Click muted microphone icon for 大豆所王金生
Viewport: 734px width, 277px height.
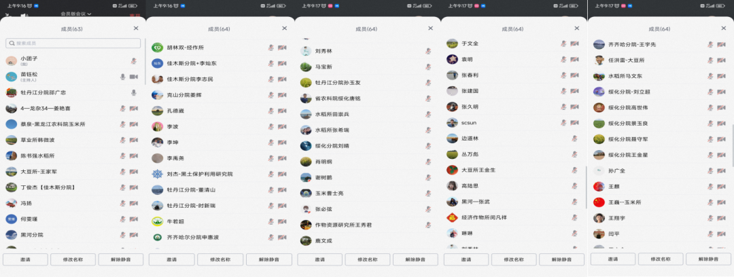(x=574, y=170)
